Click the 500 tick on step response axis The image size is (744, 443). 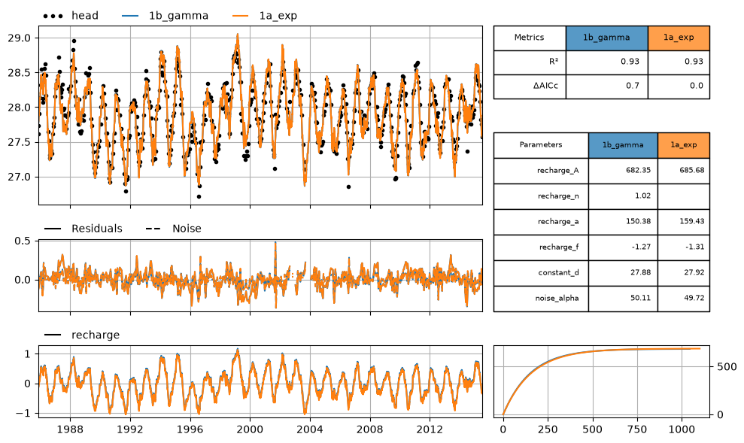(726, 366)
